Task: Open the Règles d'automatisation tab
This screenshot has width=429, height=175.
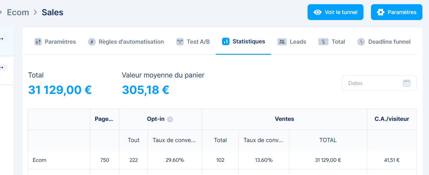Action: coord(131,42)
